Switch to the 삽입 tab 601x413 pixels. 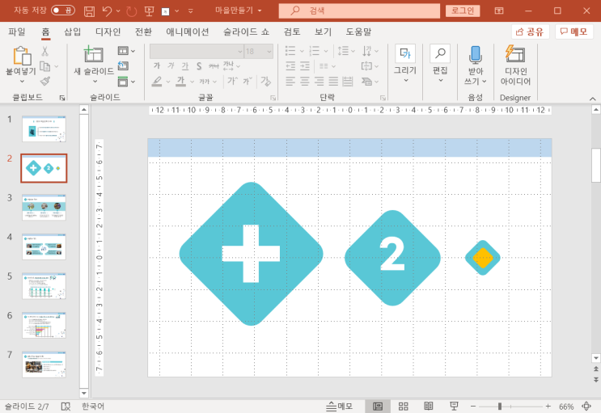(x=73, y=32)
